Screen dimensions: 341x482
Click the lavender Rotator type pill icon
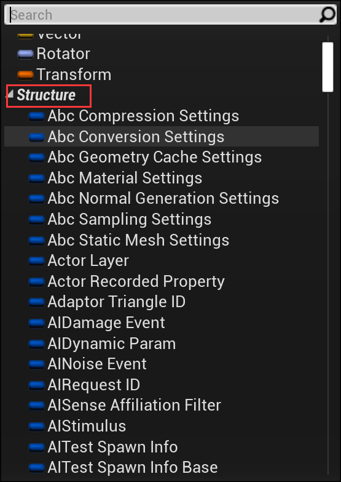tap(25, 54)
